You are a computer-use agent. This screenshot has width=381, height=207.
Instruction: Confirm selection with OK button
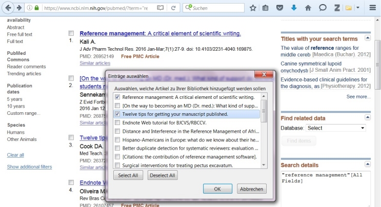(217, 189)
